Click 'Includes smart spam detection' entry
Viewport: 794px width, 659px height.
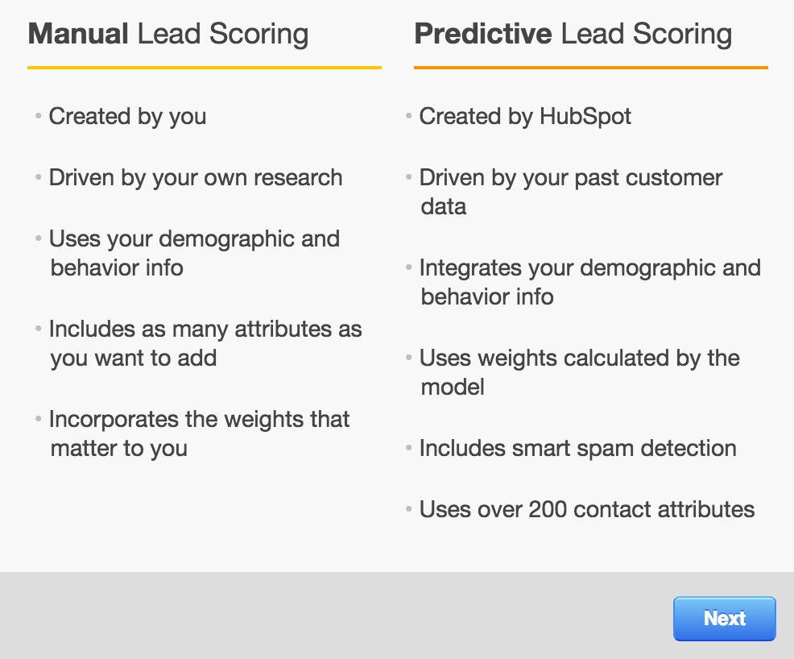tap(577, 449)
